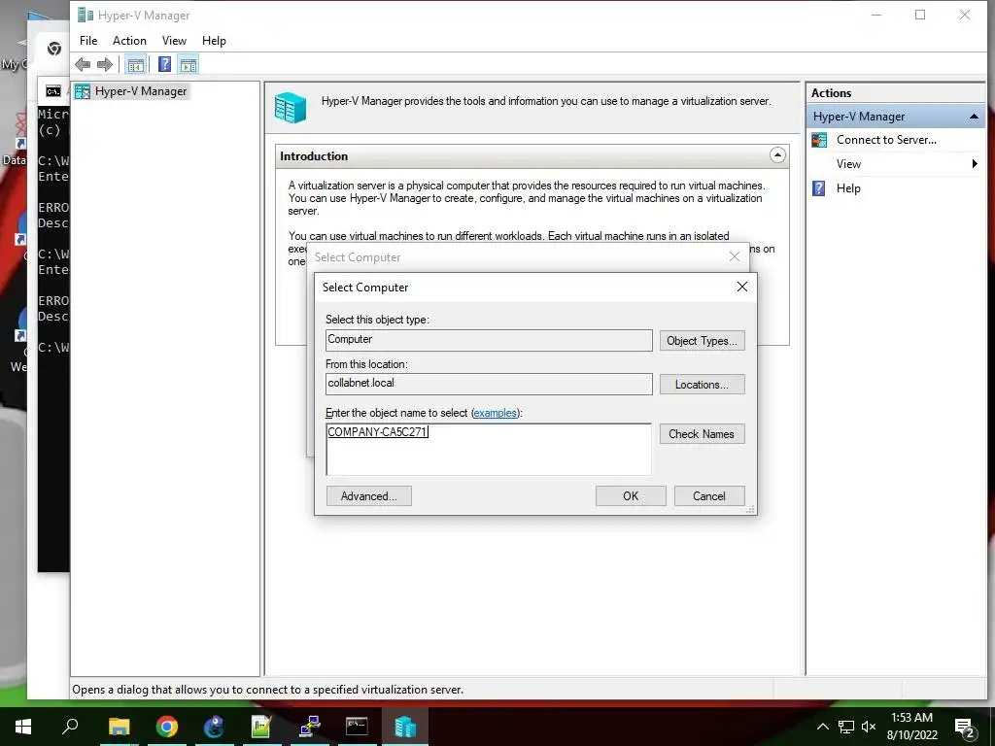
Task: Click the Advanced button
Action: [x=368, y=496]
